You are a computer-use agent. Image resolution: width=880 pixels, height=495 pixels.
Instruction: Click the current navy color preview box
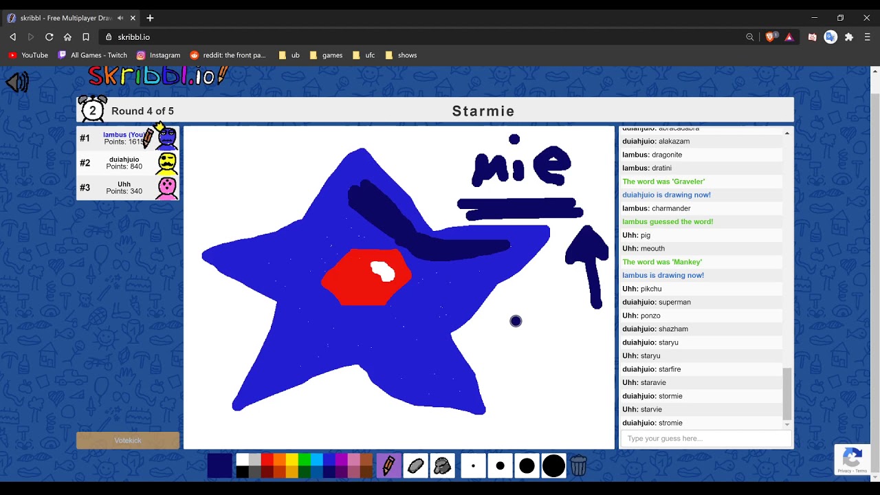pos(220,465)
